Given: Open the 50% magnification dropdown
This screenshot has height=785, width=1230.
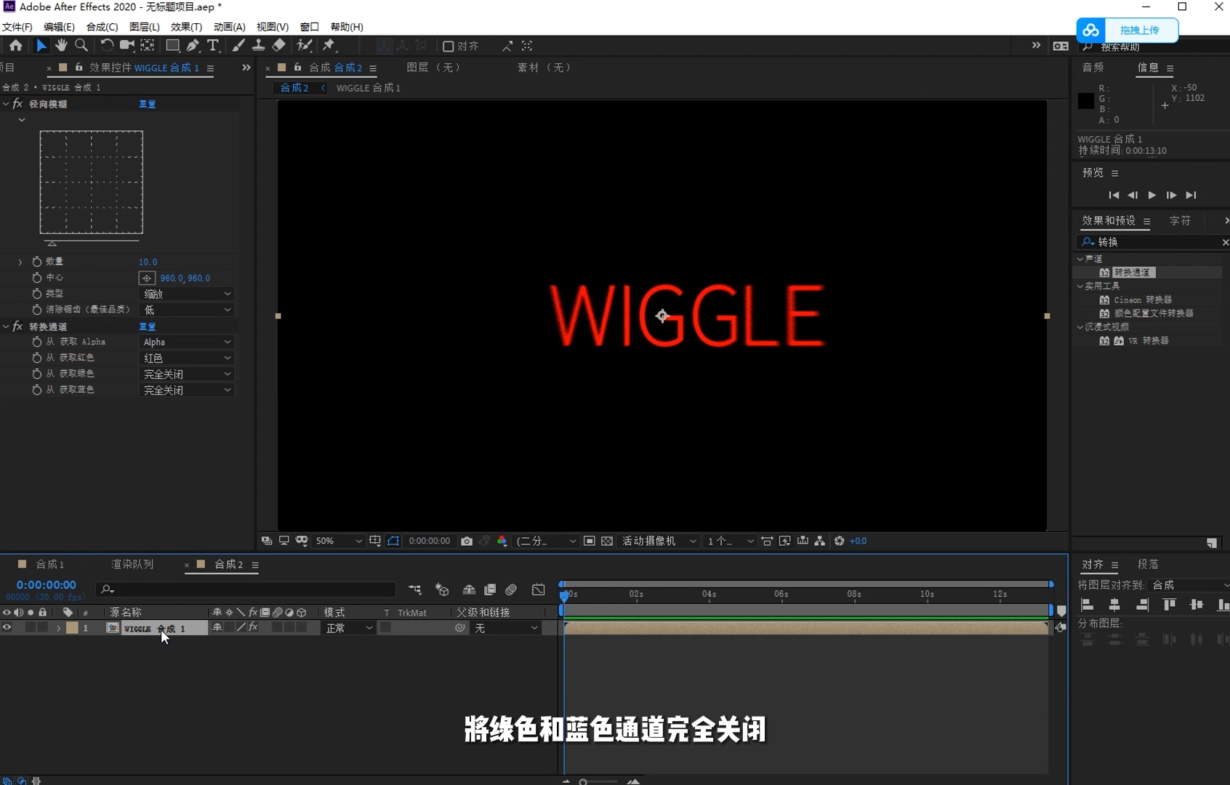Looking at the screenshot, I should (338, 541).
